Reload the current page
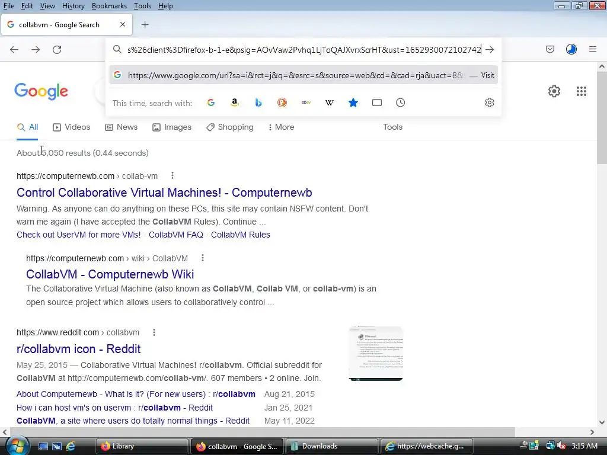 (x=57, y=50)
